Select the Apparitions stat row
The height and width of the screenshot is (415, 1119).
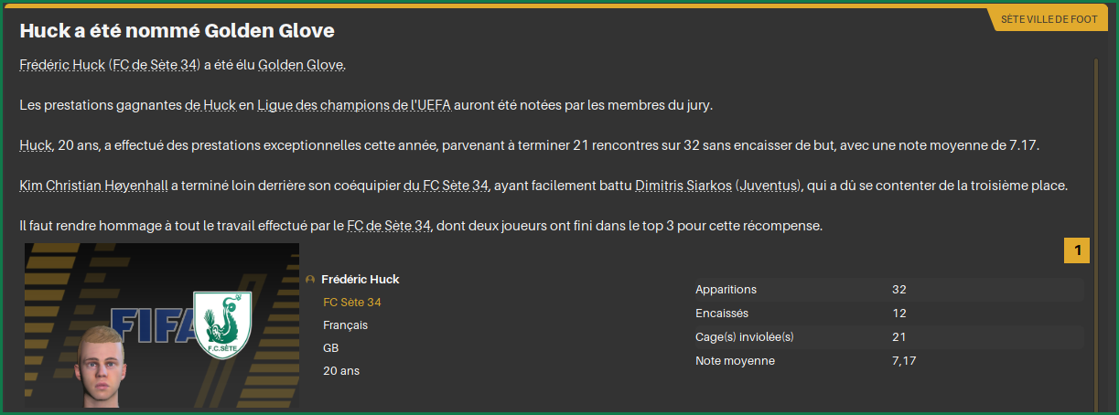click(x=888, y=290)
